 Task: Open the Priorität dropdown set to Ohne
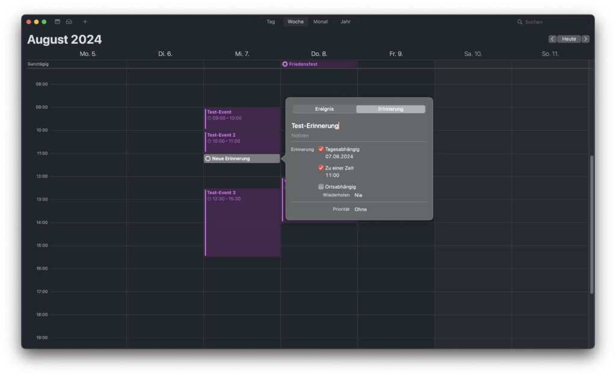point(361,209)
